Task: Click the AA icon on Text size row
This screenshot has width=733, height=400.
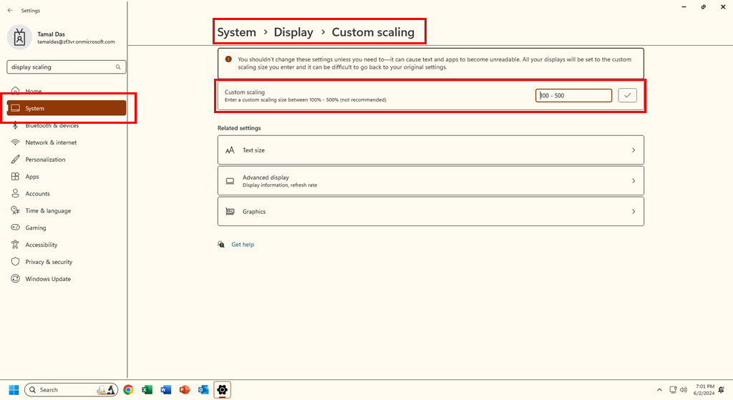Action: pyautogui.click(x=230, y=150)
